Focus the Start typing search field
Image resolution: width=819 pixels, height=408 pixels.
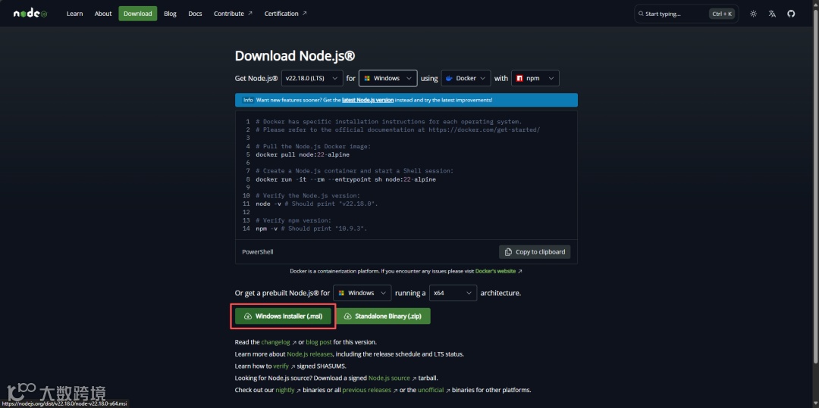click(x=686, y=14)
